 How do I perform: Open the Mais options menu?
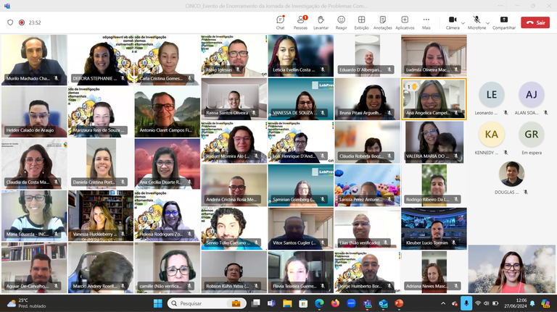coord(426,20)
